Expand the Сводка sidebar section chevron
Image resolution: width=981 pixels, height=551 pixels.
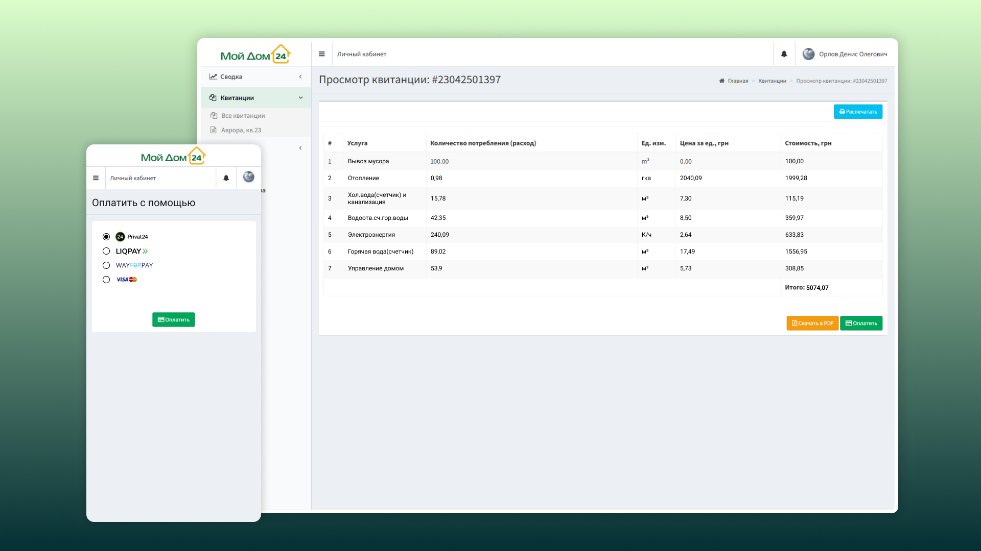point(300,77)
